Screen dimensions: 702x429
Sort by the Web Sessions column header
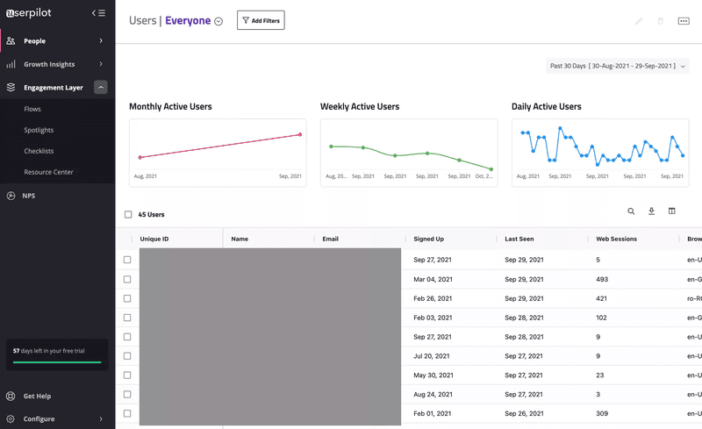(617, 239)
